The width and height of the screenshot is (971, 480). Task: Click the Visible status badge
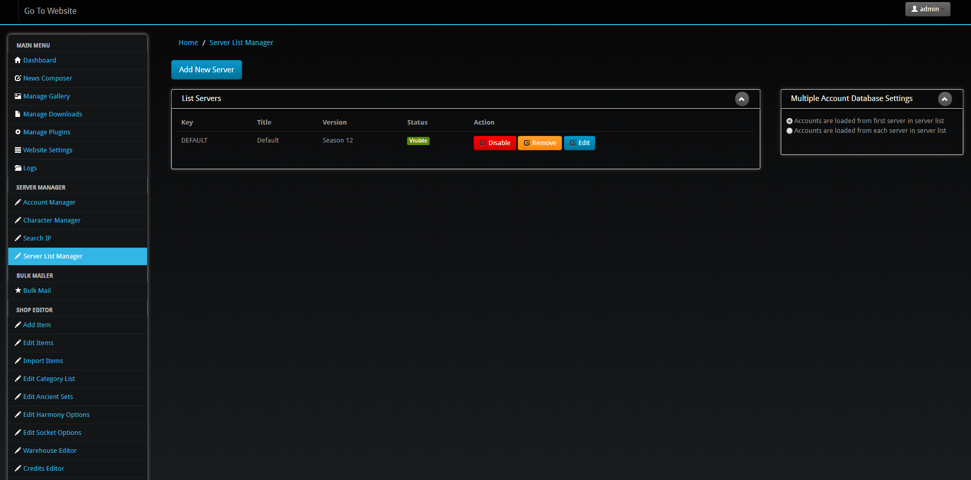tap(418, 141)
